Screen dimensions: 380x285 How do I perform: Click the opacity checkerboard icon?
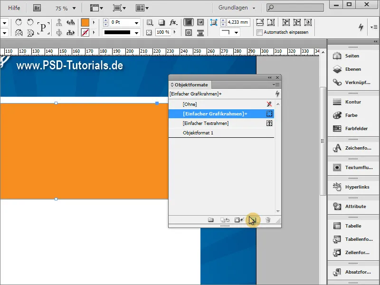149,32
